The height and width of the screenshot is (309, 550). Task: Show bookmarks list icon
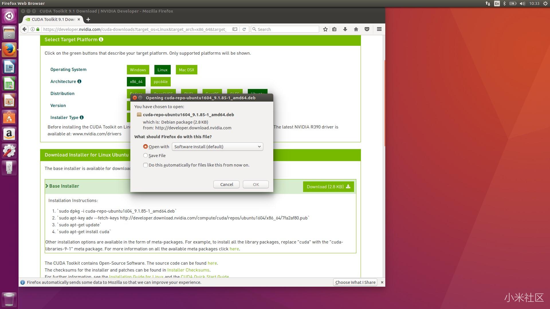click(x=334, y=29)
